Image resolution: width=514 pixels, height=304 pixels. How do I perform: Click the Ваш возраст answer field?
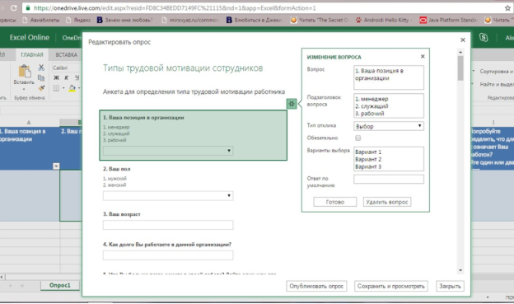coord(168,225)
